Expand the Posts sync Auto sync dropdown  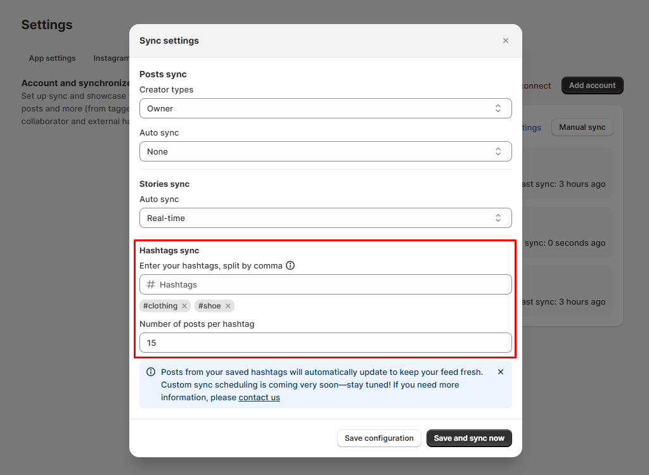tap(325, 151)
